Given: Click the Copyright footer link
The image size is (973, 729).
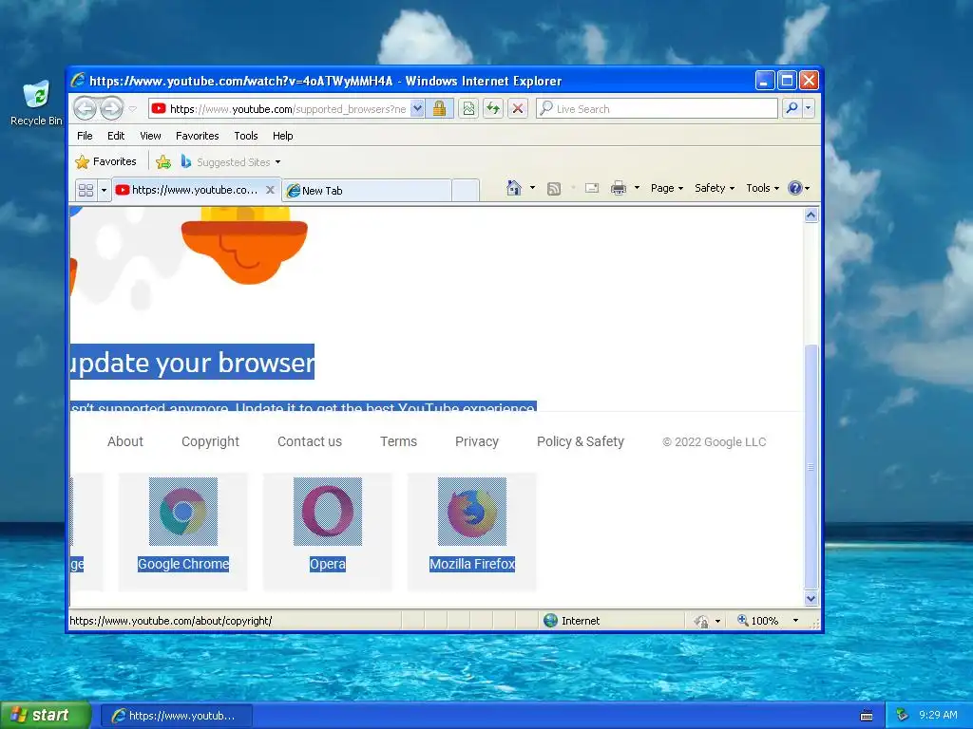Looking at the screenshot, I should (210, 441).
